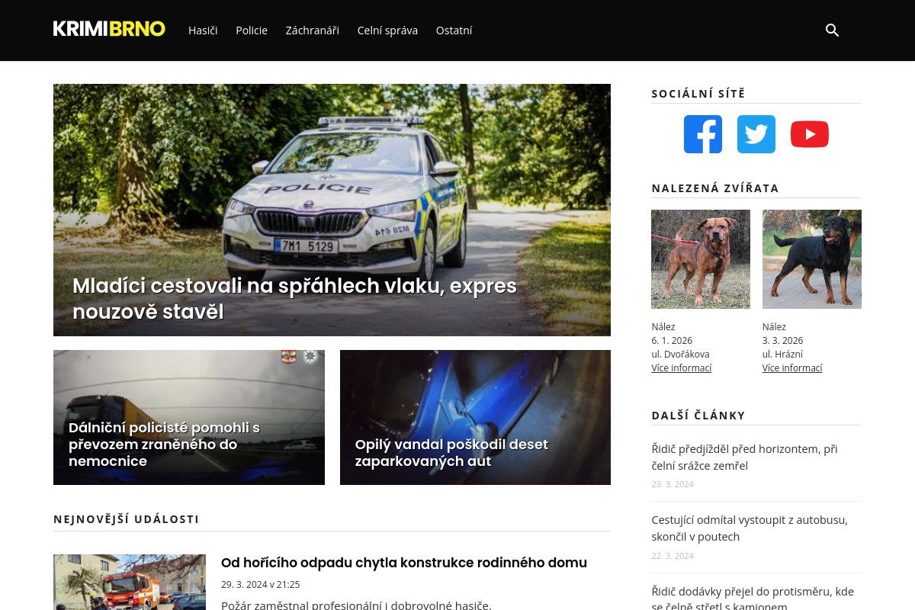
Task: Click Více informací for Dvořákova finding
Action: tap(682, 368)
